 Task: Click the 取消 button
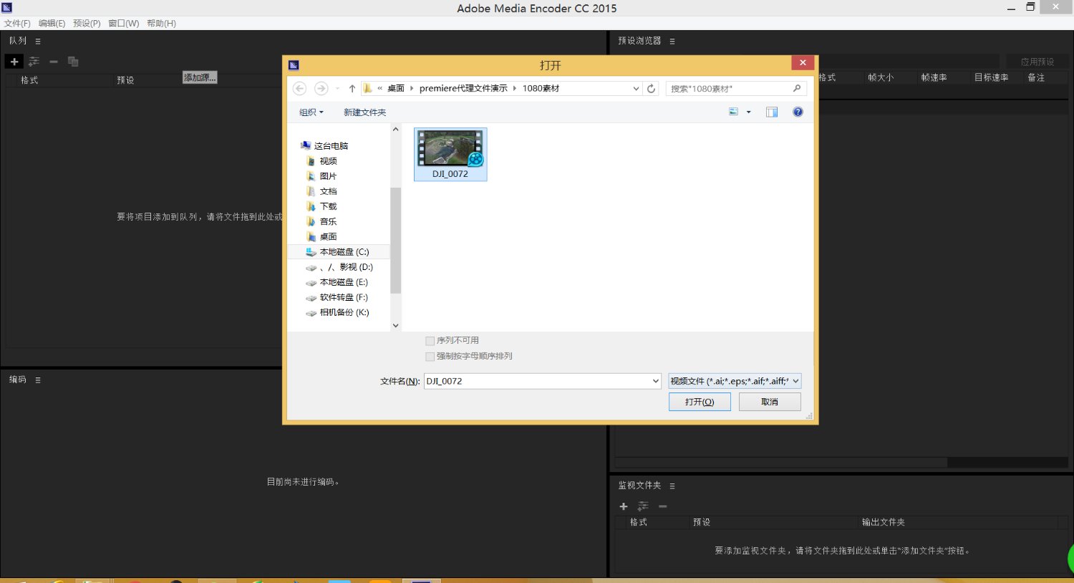[770, 402]
